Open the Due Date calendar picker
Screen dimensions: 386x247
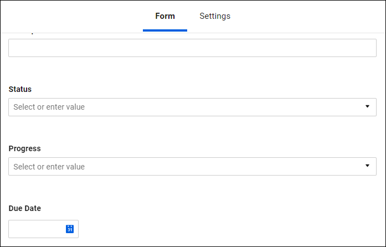click(70, 229)
